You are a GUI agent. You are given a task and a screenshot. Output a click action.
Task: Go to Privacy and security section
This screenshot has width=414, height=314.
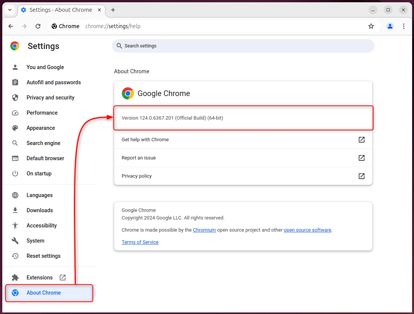50,98
